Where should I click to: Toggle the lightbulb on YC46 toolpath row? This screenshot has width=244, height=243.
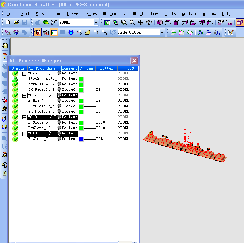pyautogui.click(x=59, y=73)
